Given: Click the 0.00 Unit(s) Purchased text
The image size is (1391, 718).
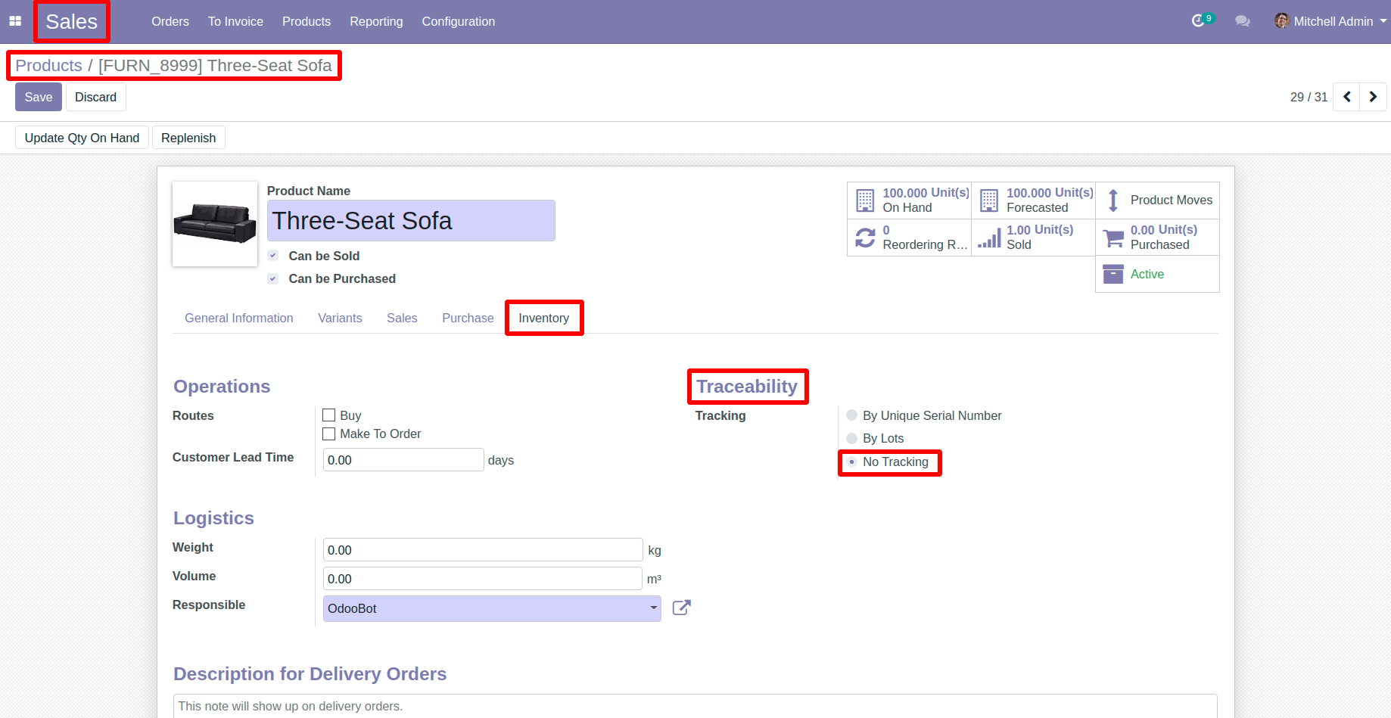Looking at the screenshot, I should (x=1164, y=238).
